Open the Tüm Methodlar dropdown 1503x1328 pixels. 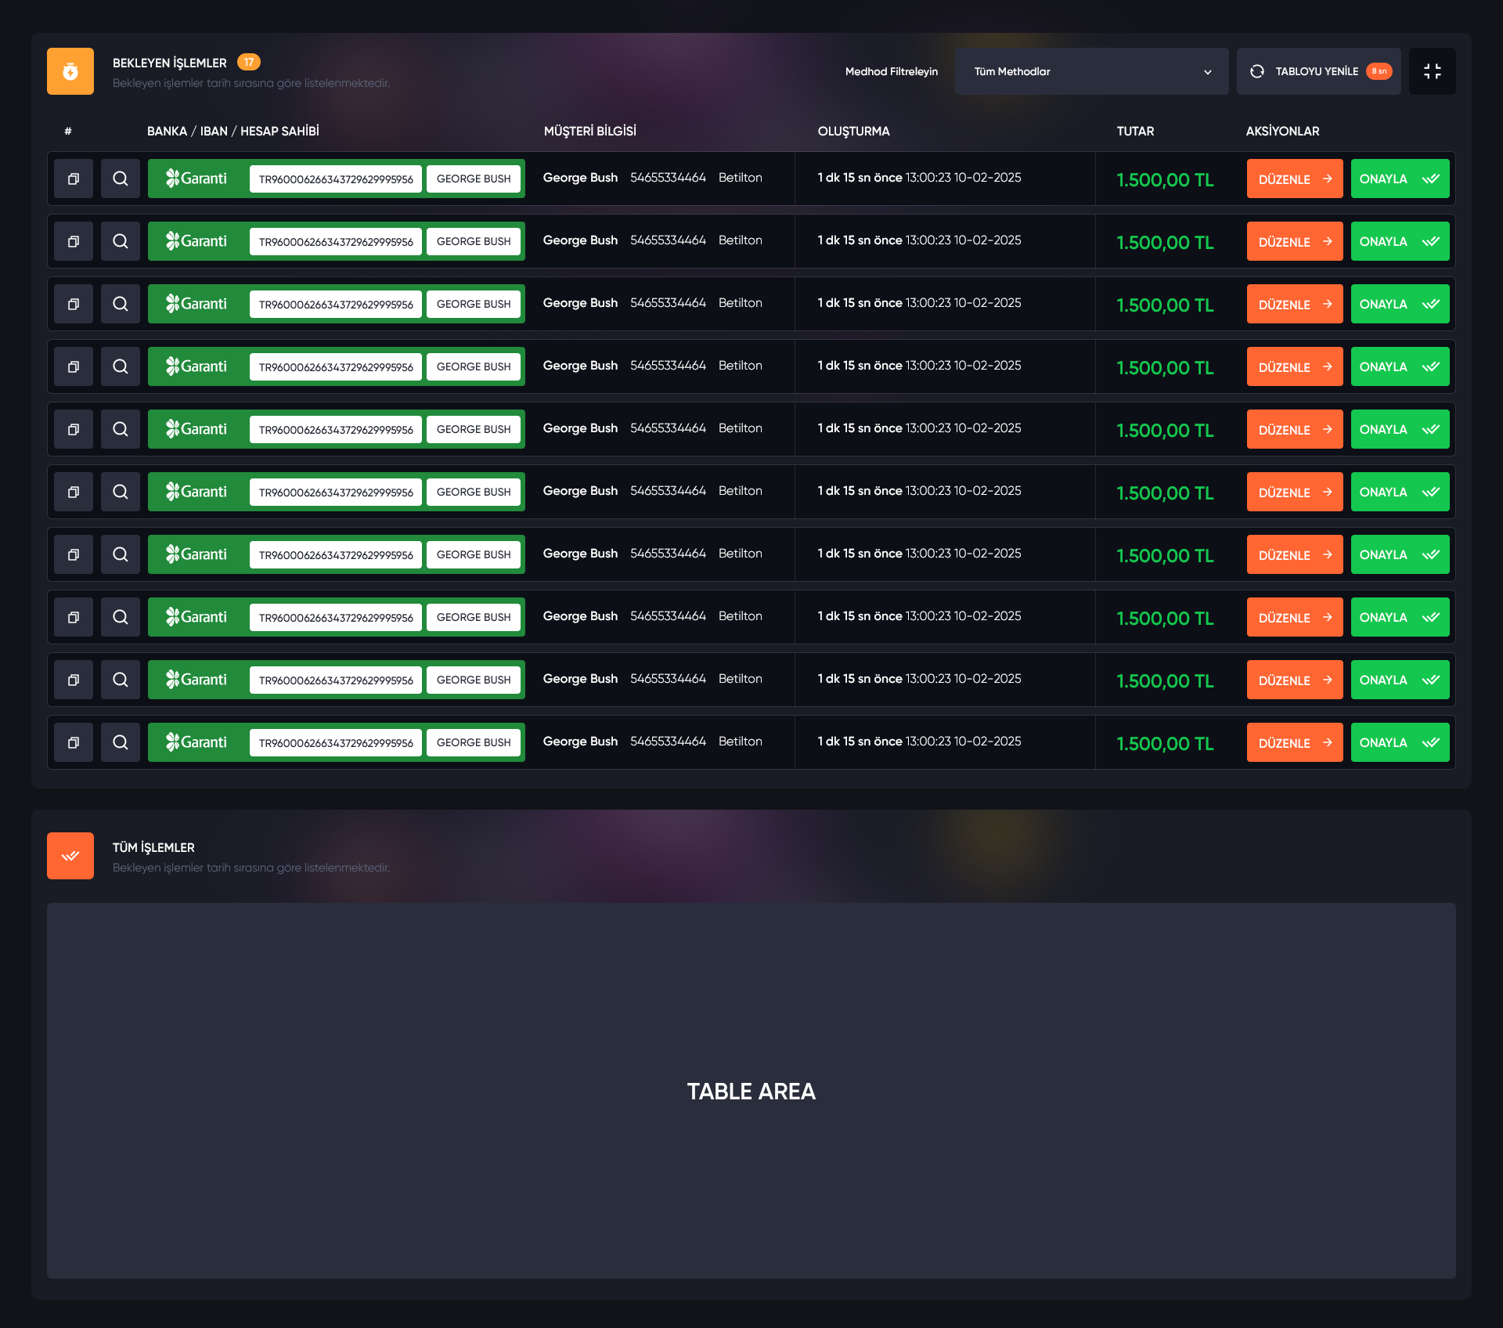1090,71
